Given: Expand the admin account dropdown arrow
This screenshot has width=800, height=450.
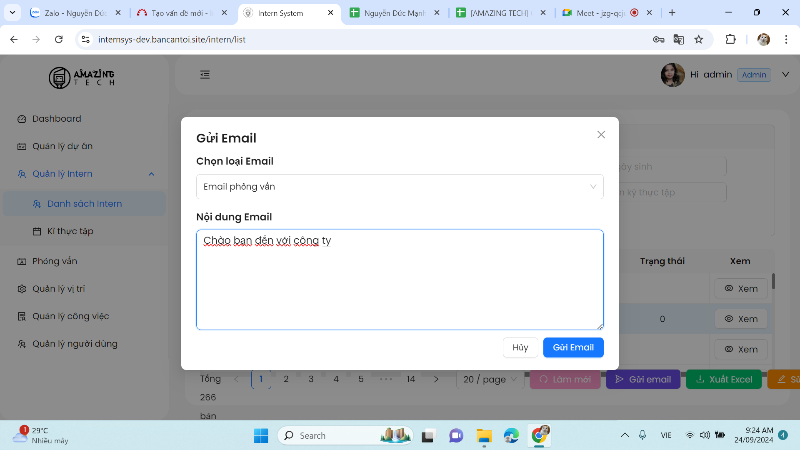Looking at the screenshot, I should (785, 75).
